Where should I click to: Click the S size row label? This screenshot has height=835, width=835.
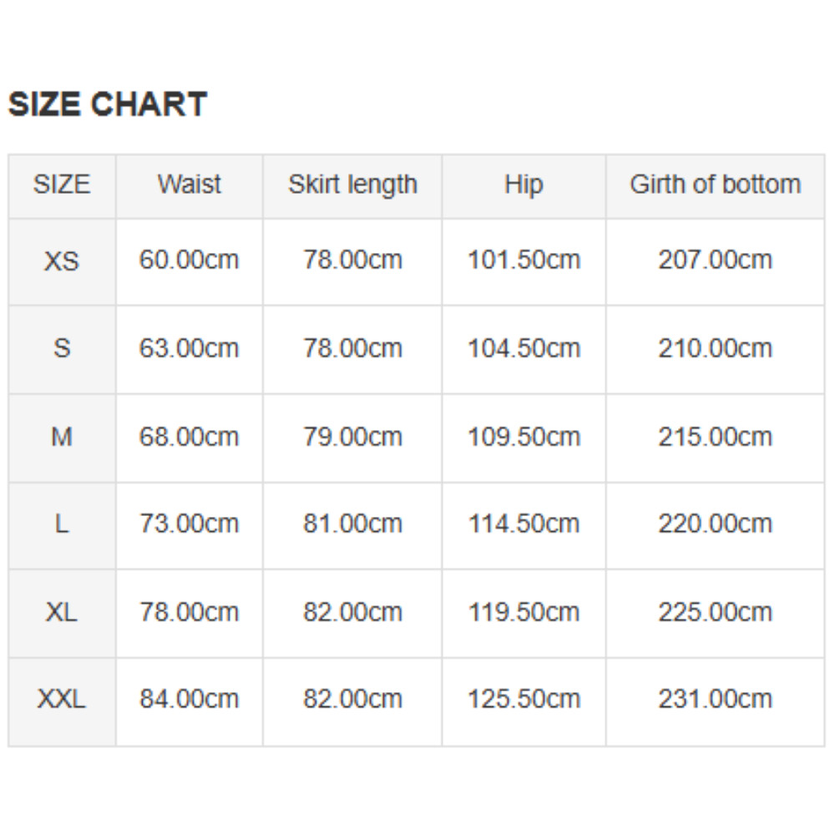click(62, 348)
